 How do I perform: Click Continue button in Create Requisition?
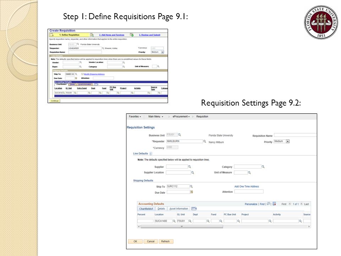pyautogui.click(x=55, y=101)
